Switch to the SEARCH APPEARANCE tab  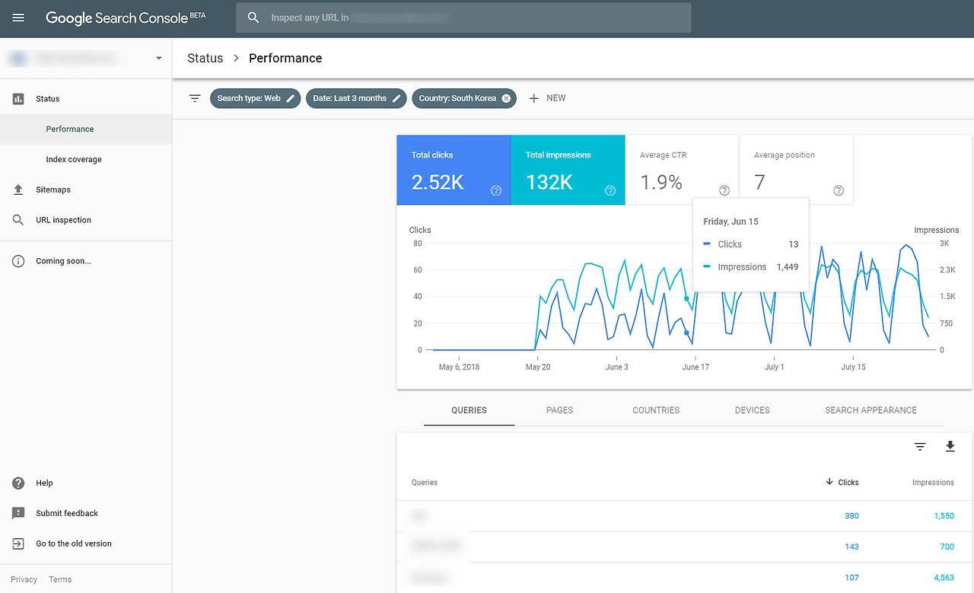click(871, 410)
